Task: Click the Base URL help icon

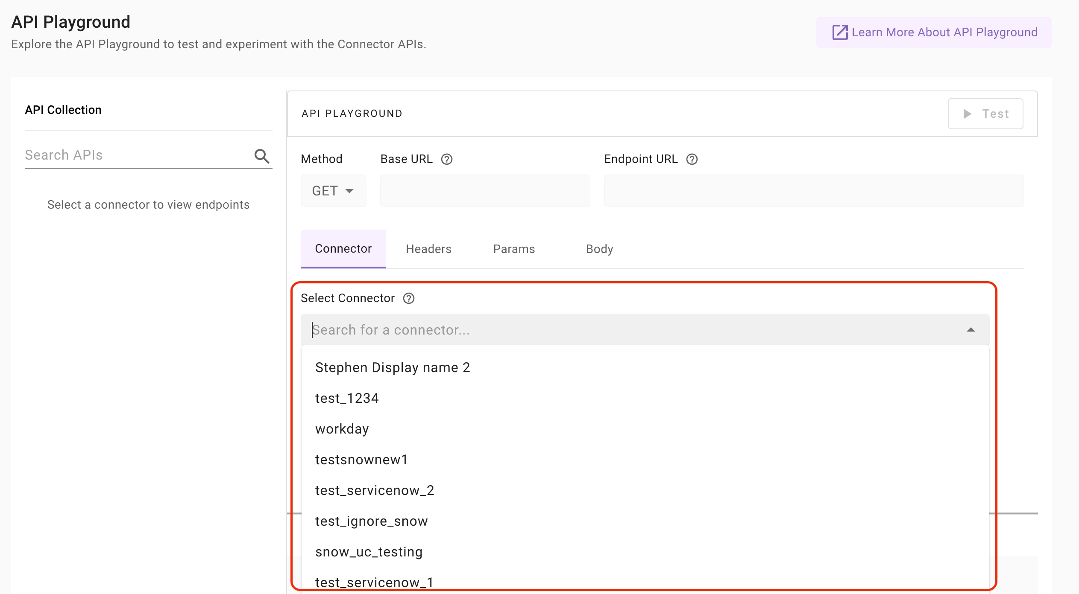Action: pos(447,159)
